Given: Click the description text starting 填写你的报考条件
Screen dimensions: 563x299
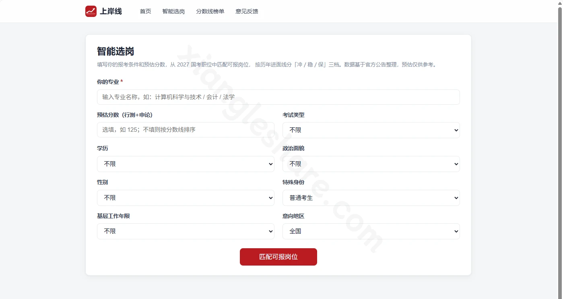Looking at the screenshot, I should 267,64.
